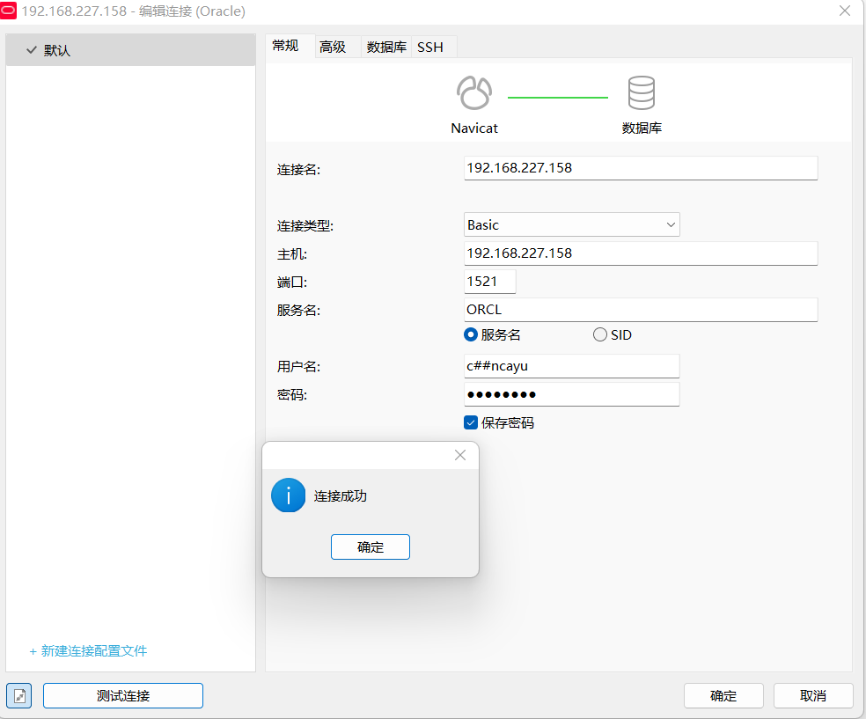Click the Navicat logo icon
The height and width of the screenshot is (719, 866).
pyautogui.click(x=473, y=91)
